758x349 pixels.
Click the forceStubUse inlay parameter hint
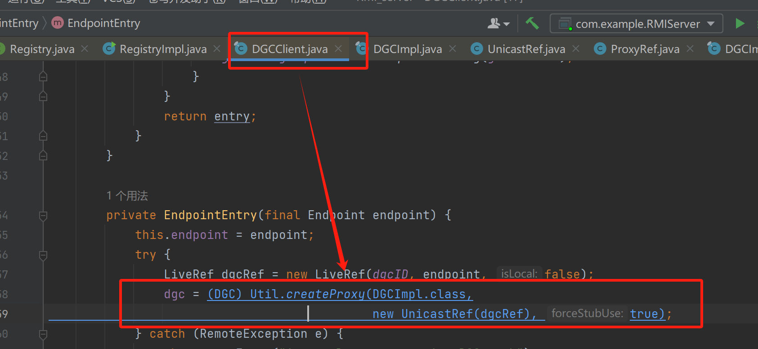[587, 314]
